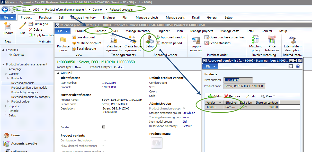Click the view layout icon beside help

(x=291, y=66)
